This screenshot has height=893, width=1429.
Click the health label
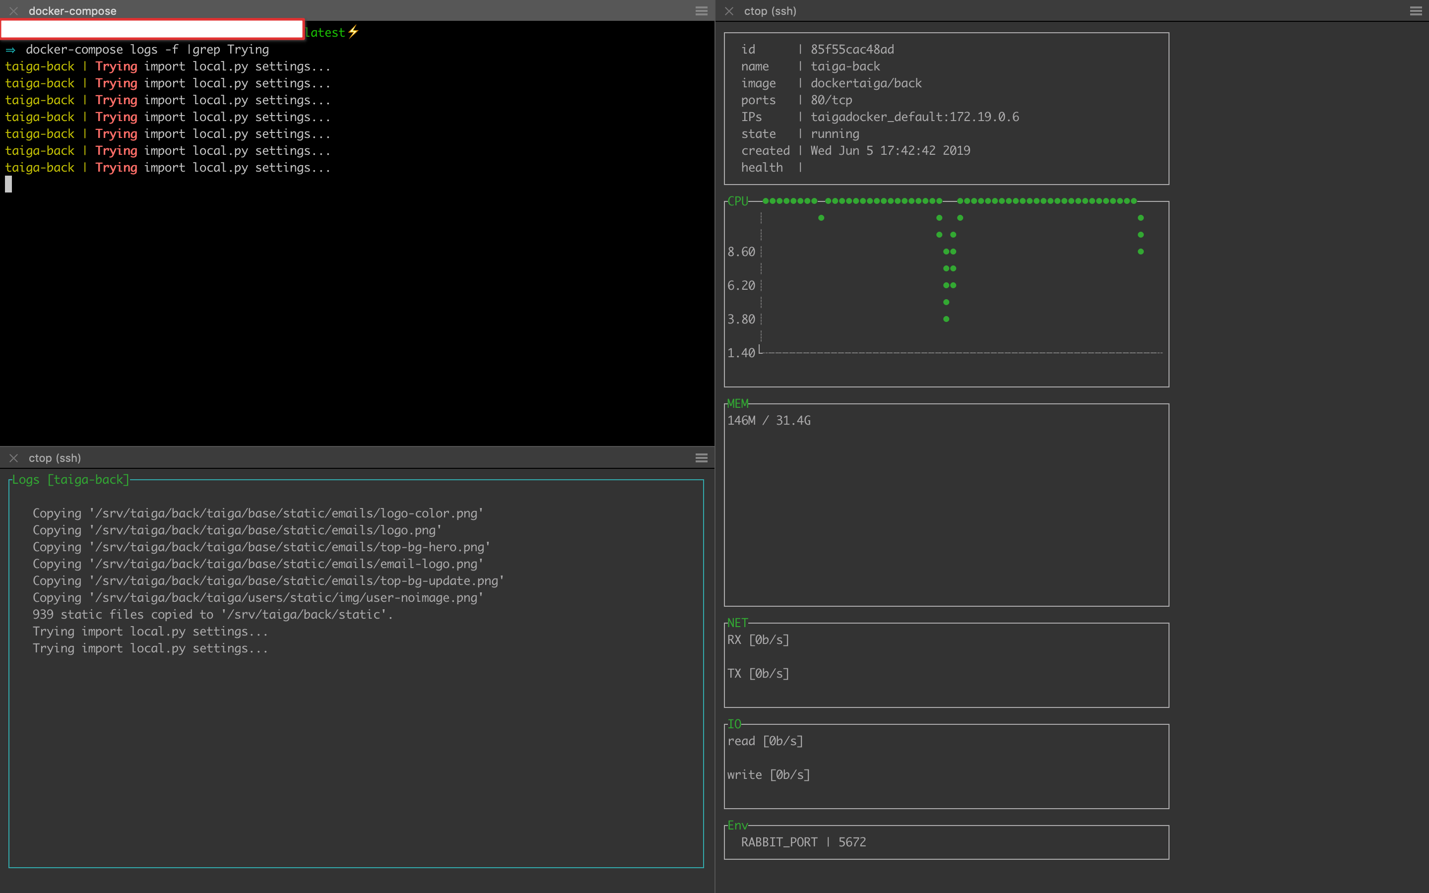[762, 168]
